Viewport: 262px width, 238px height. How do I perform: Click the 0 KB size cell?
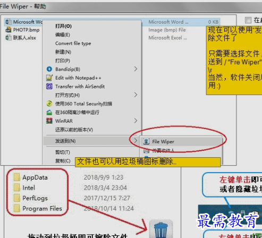(213, 22)
